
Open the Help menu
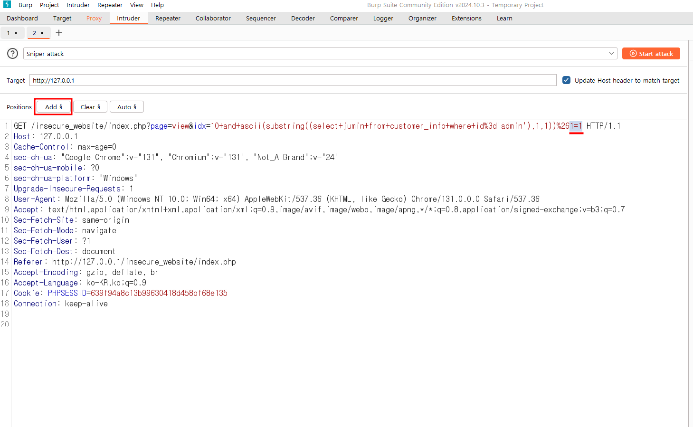(x=157, y=5)
